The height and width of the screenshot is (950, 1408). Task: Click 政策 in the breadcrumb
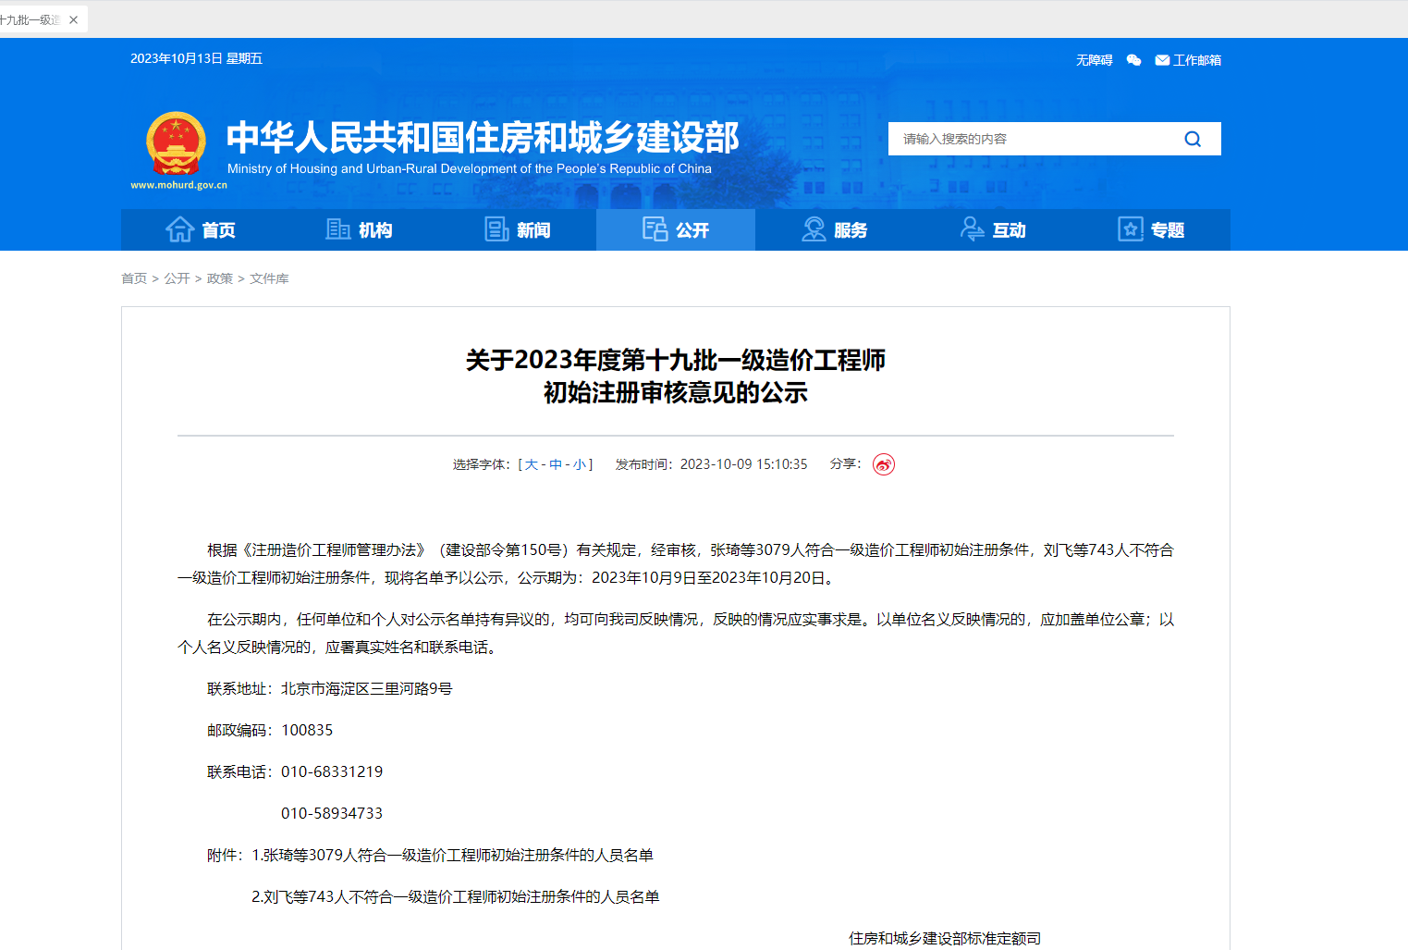point(220,278)
